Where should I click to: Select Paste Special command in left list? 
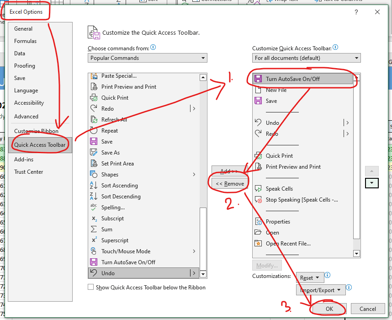pos(144,76)
